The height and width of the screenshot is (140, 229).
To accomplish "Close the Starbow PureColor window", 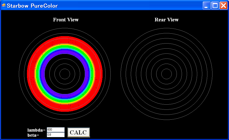I will pyautogui.click(x=223, y=6).
